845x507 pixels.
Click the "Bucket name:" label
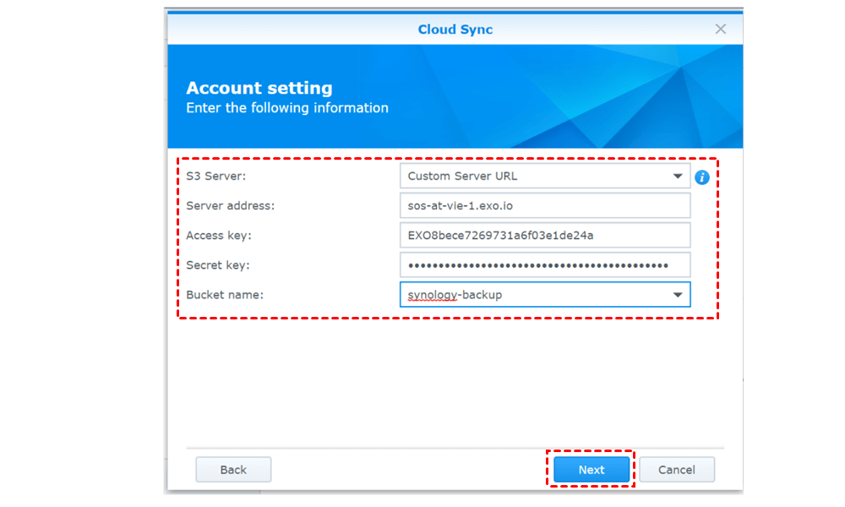(x=225, y=295)
